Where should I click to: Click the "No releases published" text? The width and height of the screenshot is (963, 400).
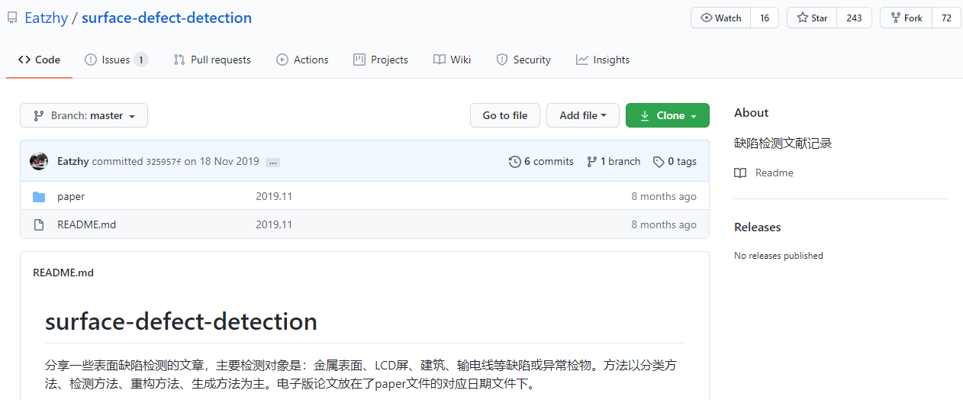click(778, 256)
